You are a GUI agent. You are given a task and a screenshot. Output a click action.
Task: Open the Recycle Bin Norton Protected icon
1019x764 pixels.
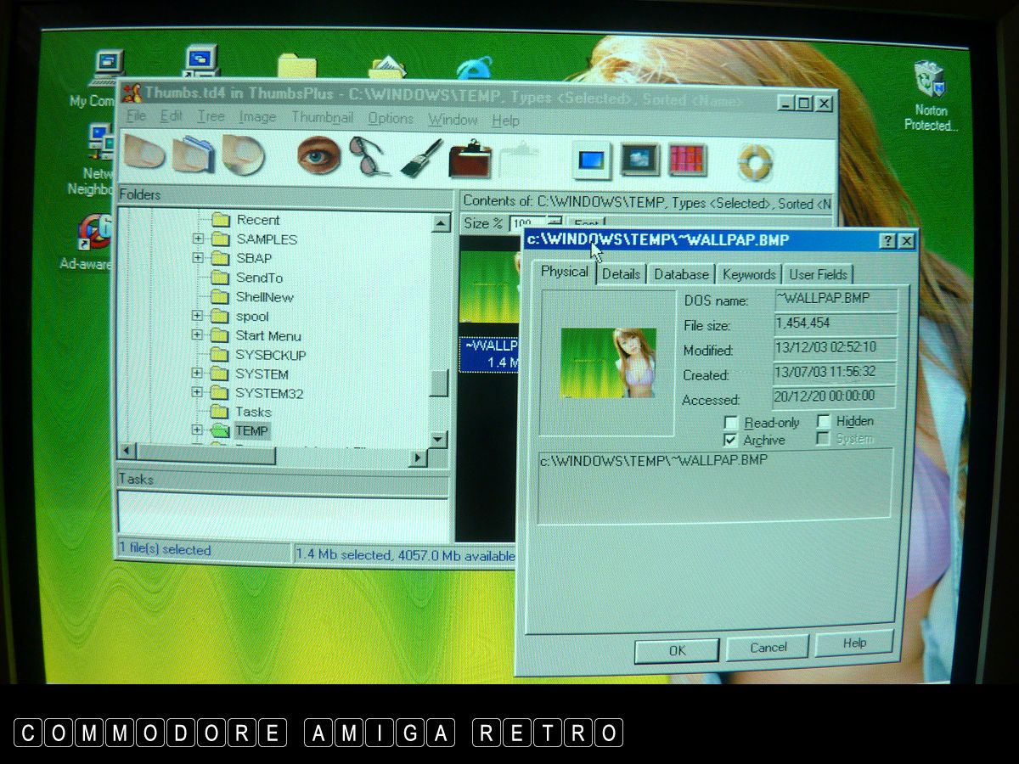tap(930, 81)
